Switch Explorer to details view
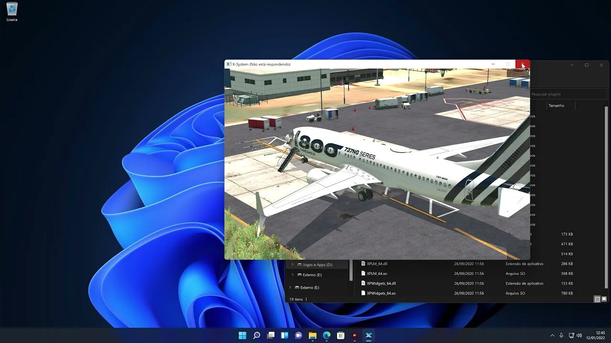Image resolution: width=611 pixels, height=343 pixels. (597, 299)
